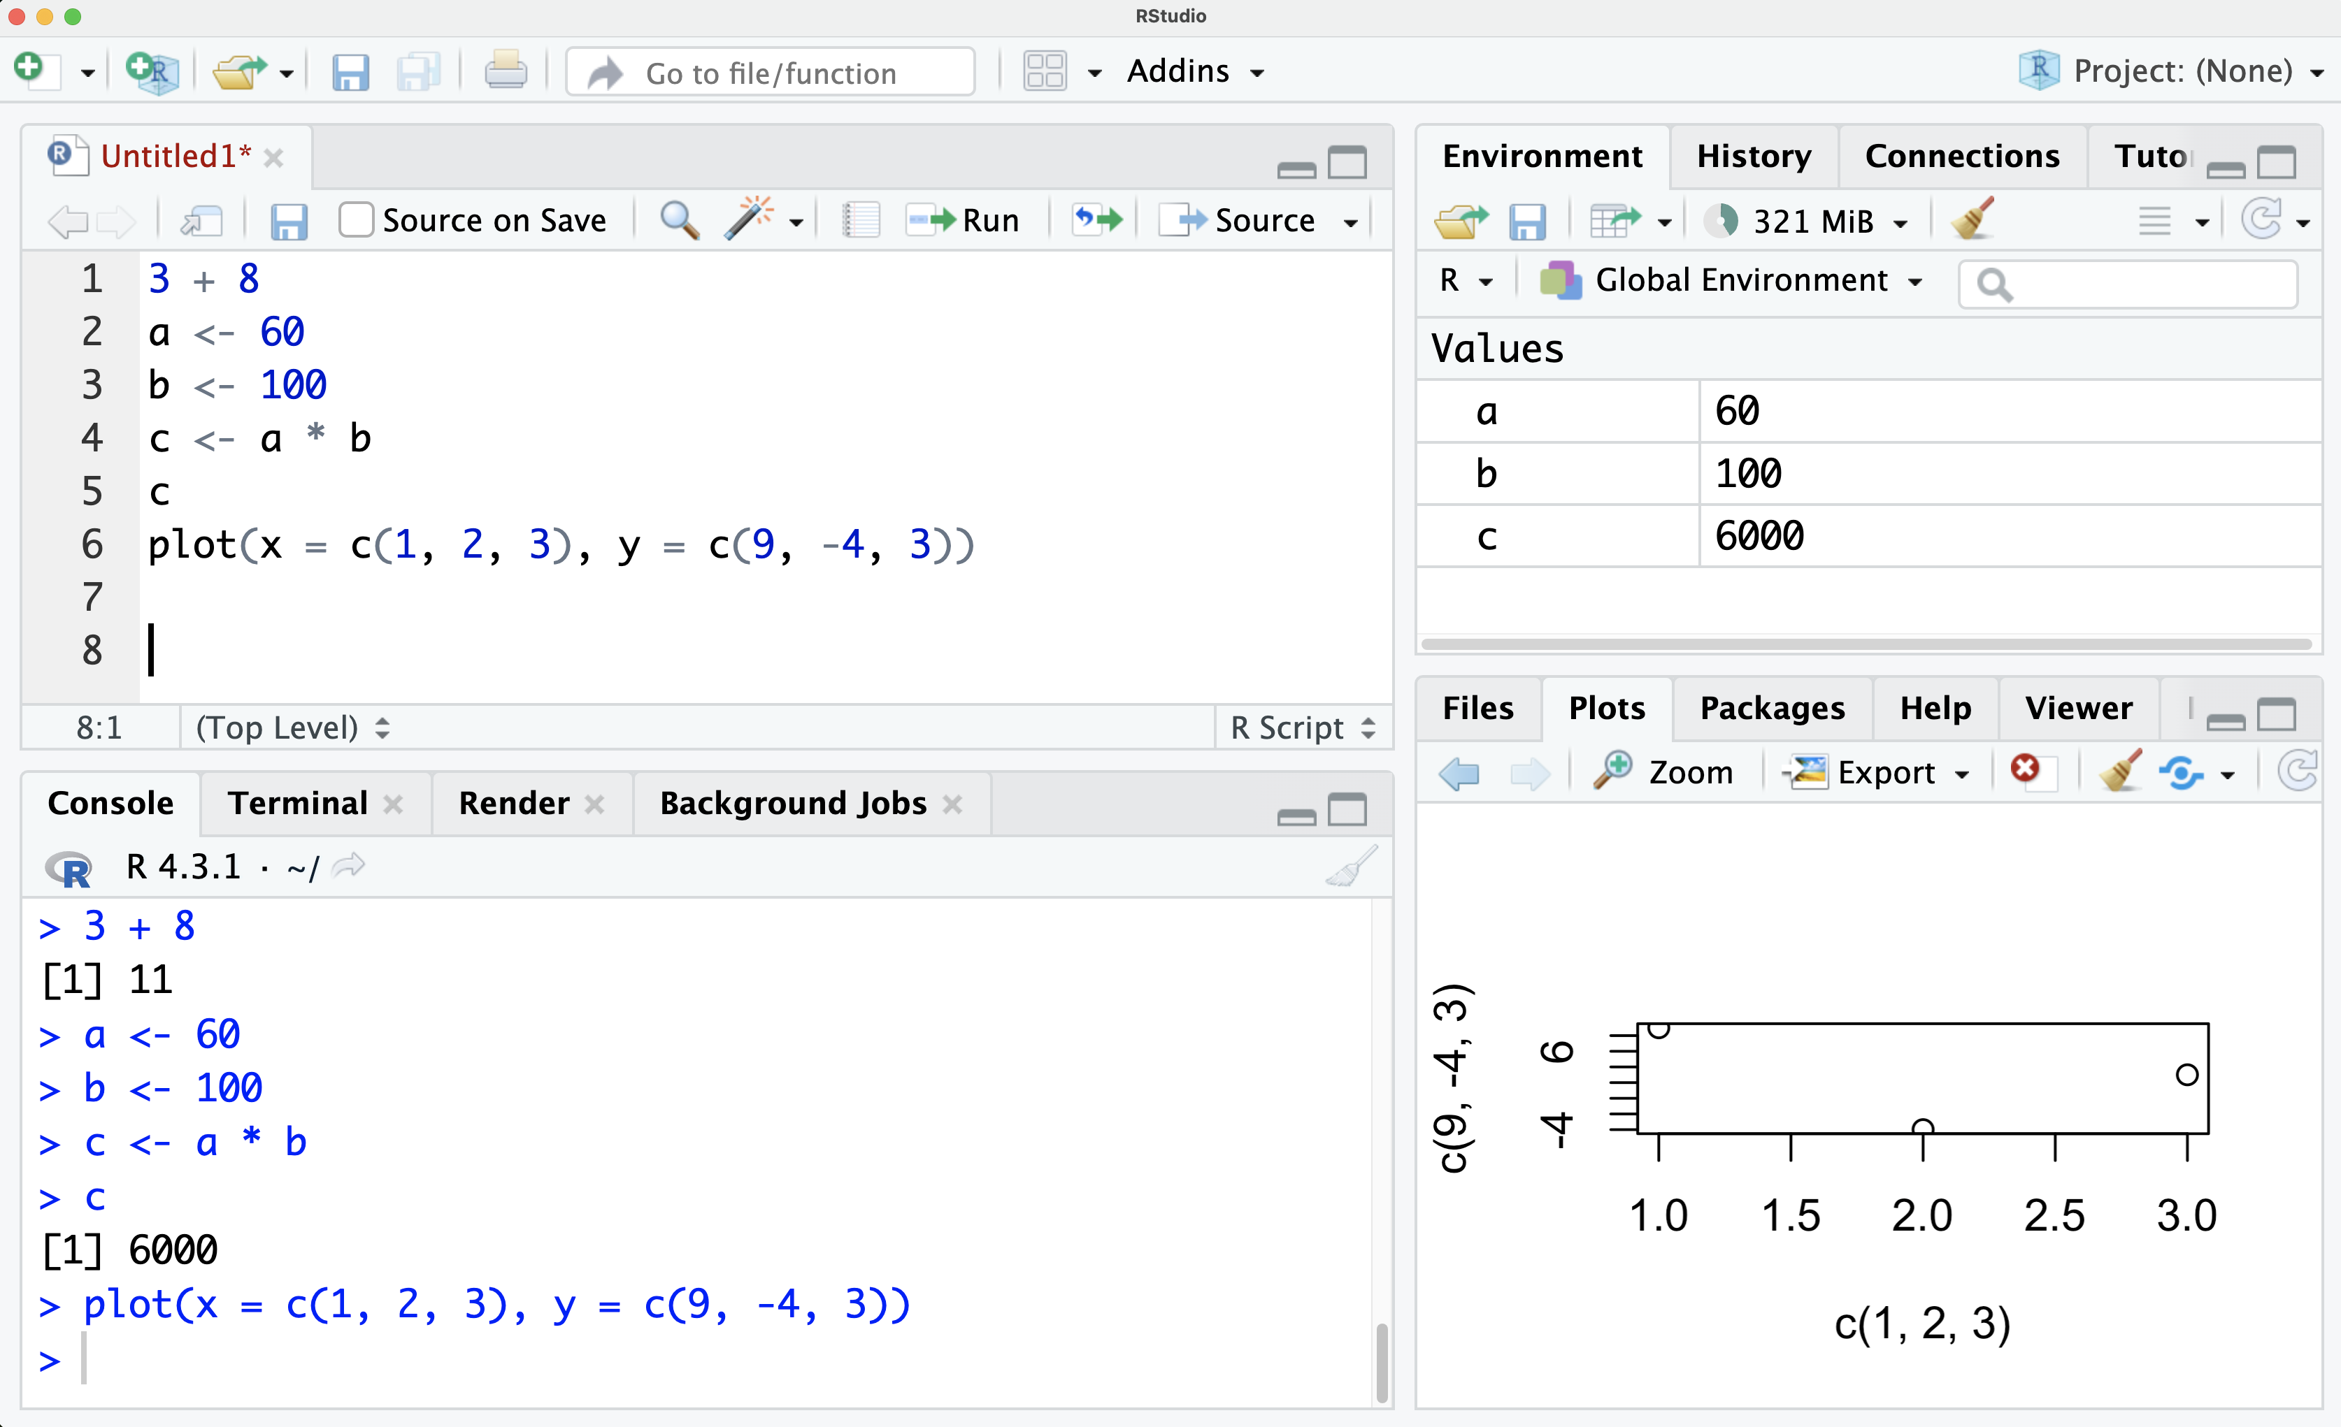Show next plot arrow

[x=1530, y=773]
